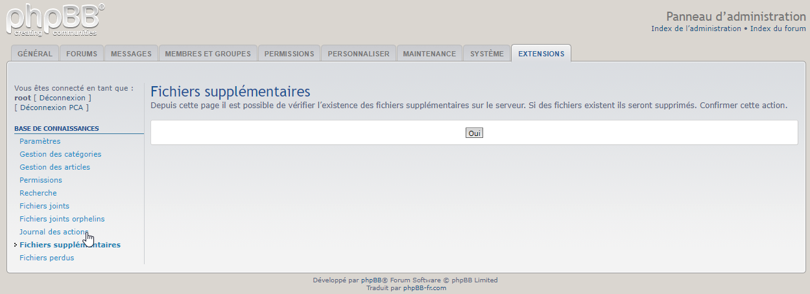
Task: Open Index de l'administration link
Action: 696,28
